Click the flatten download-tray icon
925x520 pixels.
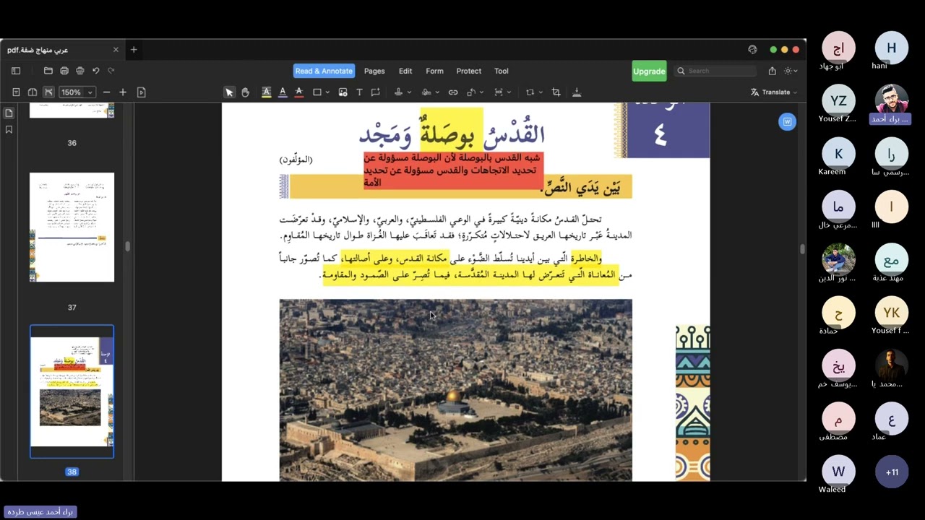(x=576, y=92)
